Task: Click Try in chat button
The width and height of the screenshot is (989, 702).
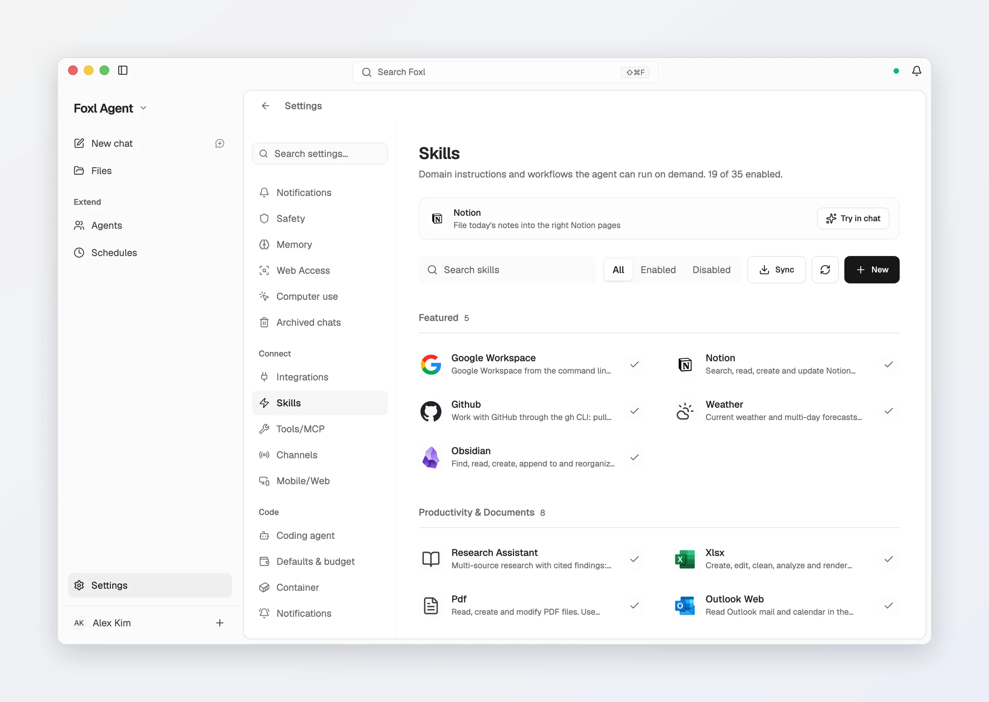Action: pos(853,219)
